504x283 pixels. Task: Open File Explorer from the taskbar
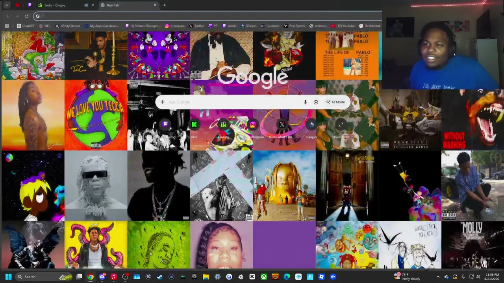coord(206,277)
